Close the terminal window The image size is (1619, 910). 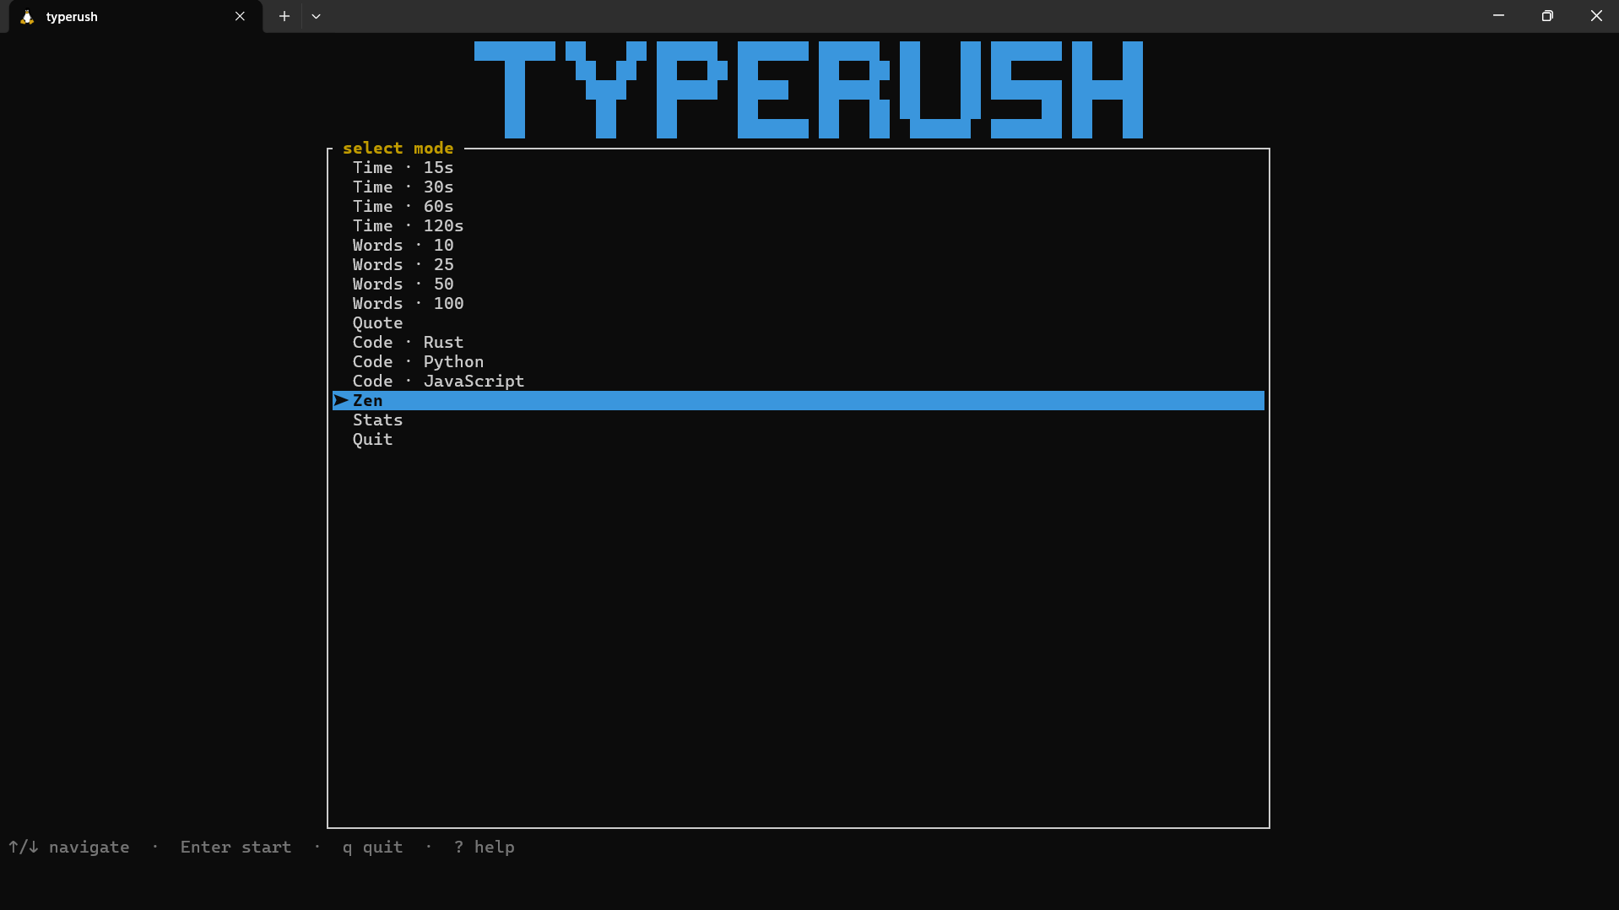(x=1595, y=16)
